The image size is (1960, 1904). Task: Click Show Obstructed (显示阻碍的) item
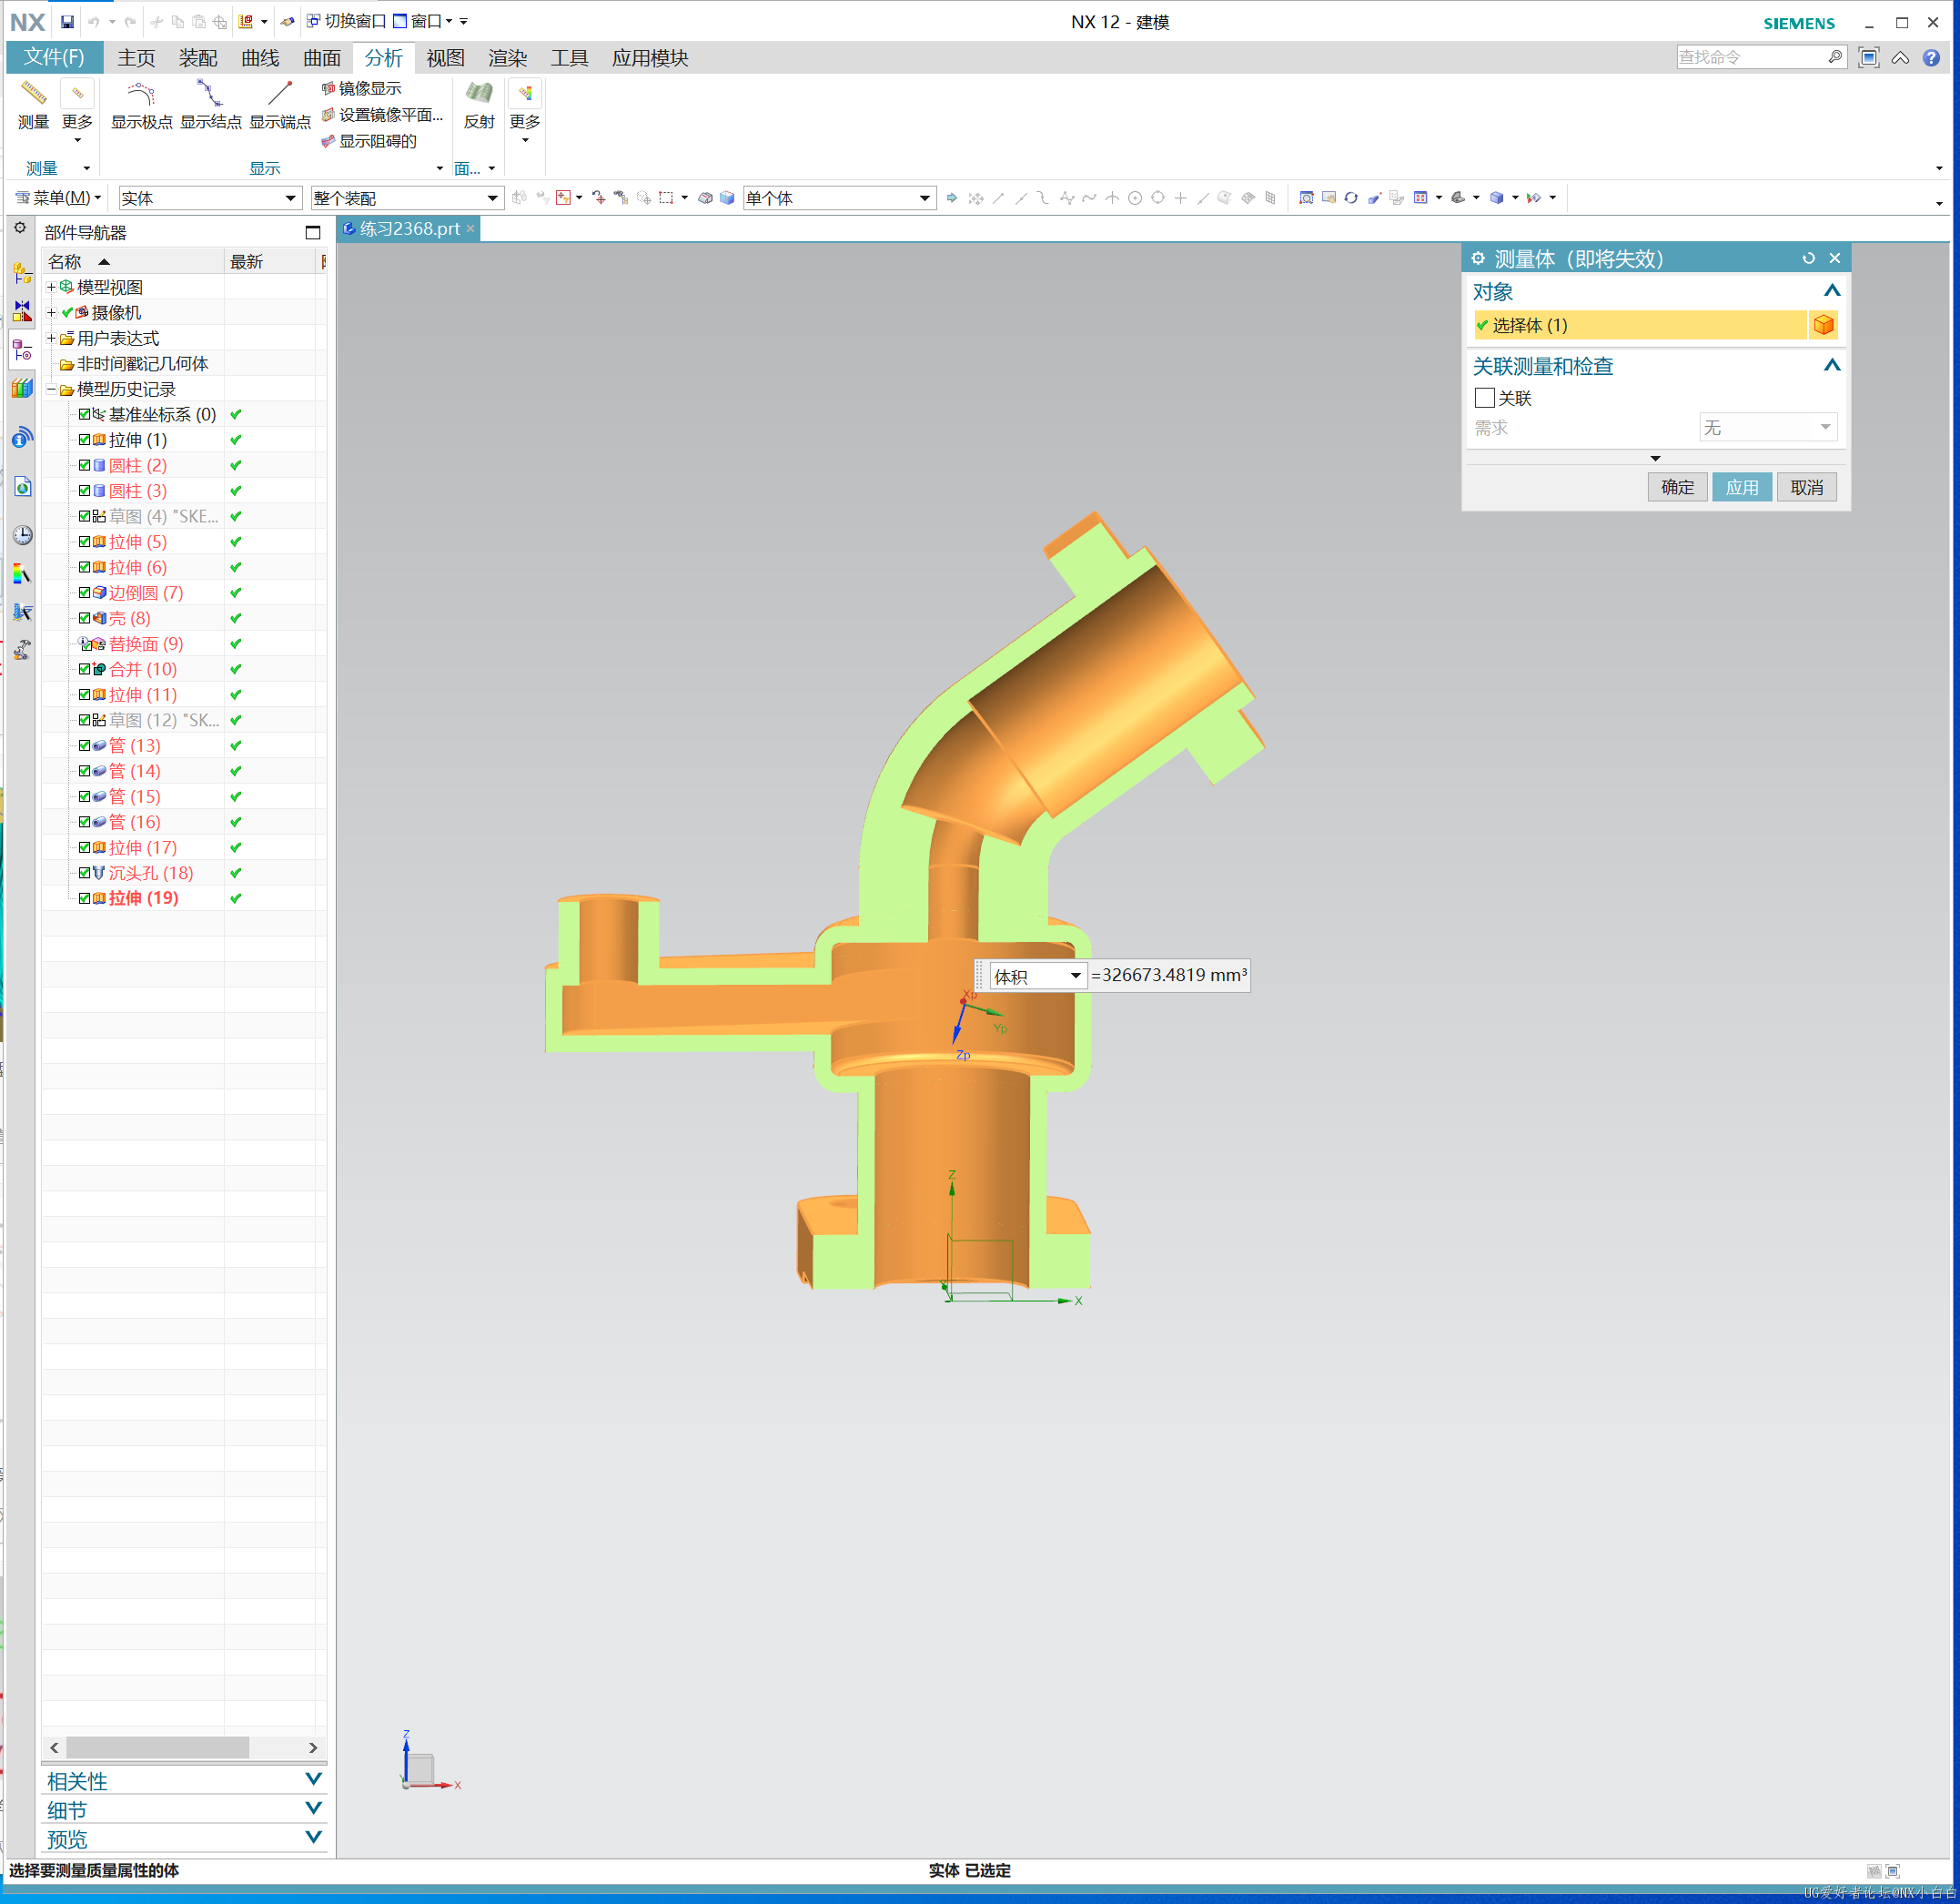coord(369,141)
